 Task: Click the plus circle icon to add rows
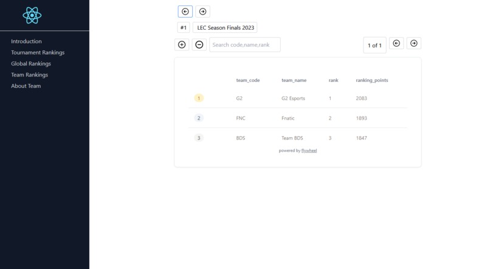(x=182, y=44)
